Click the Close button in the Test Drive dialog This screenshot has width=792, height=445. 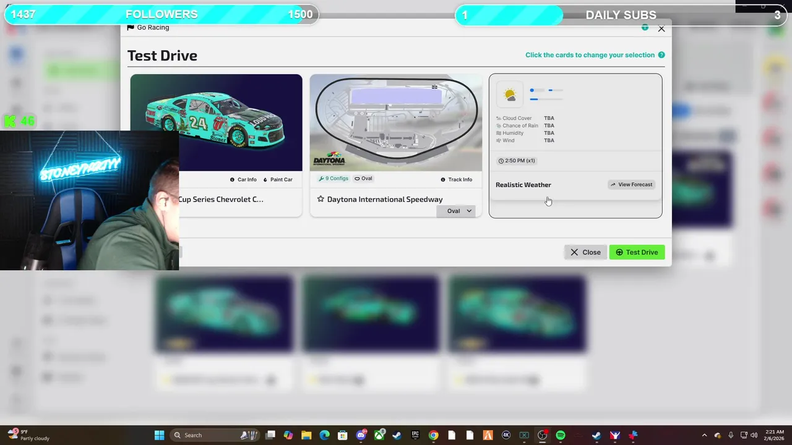(x=585, y=252)
